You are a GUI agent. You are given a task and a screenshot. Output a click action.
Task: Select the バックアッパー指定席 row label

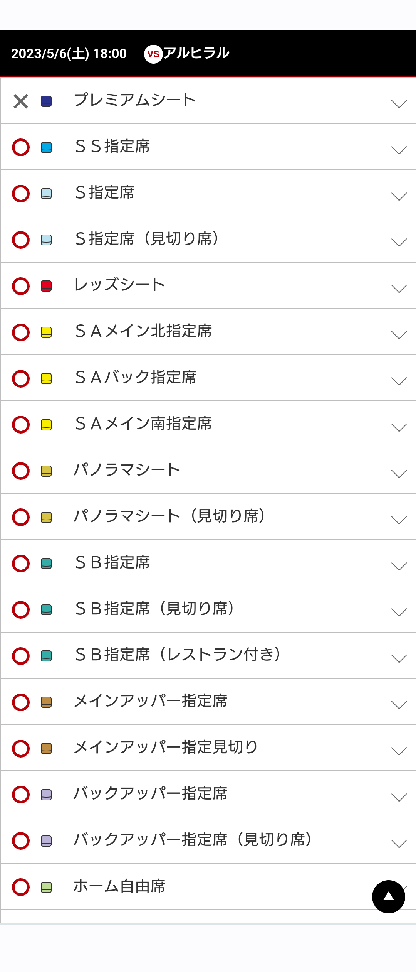tap(150, 794)
